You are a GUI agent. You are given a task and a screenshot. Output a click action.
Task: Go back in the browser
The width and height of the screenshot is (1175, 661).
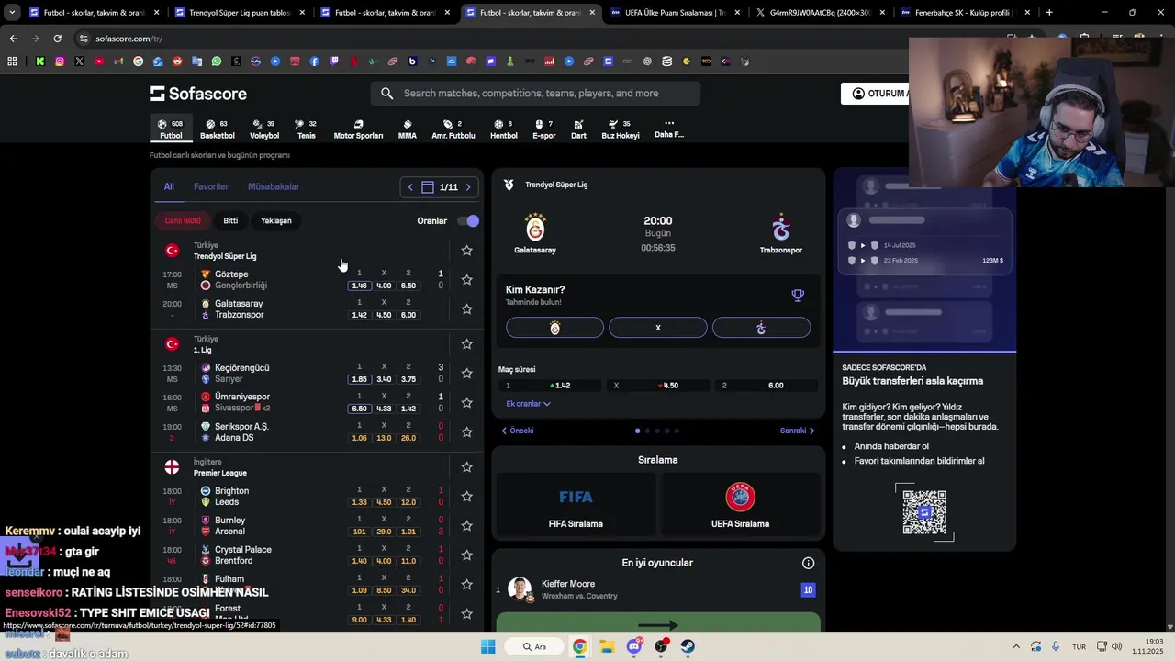coord(13,39)
